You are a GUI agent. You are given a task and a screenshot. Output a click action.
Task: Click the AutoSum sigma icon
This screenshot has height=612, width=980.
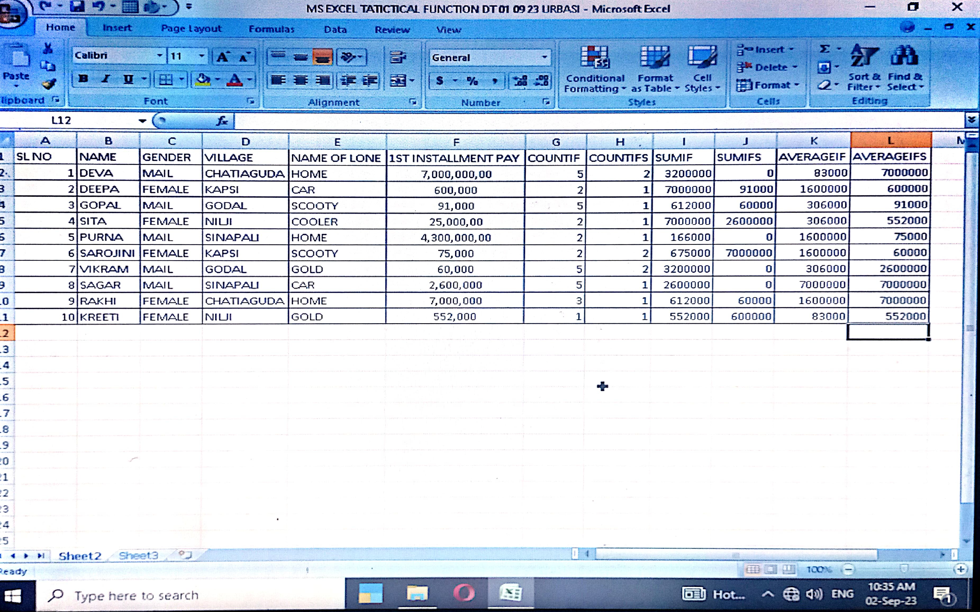pyautogui.click(x=824, y=49)
